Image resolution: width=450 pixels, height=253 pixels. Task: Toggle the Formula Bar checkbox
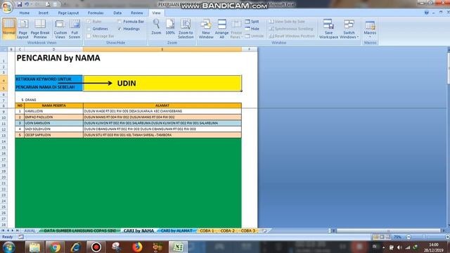click(120, 22)
